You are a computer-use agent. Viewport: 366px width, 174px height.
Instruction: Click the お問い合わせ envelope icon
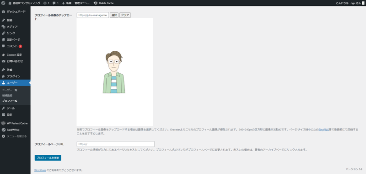pos(3,61)
